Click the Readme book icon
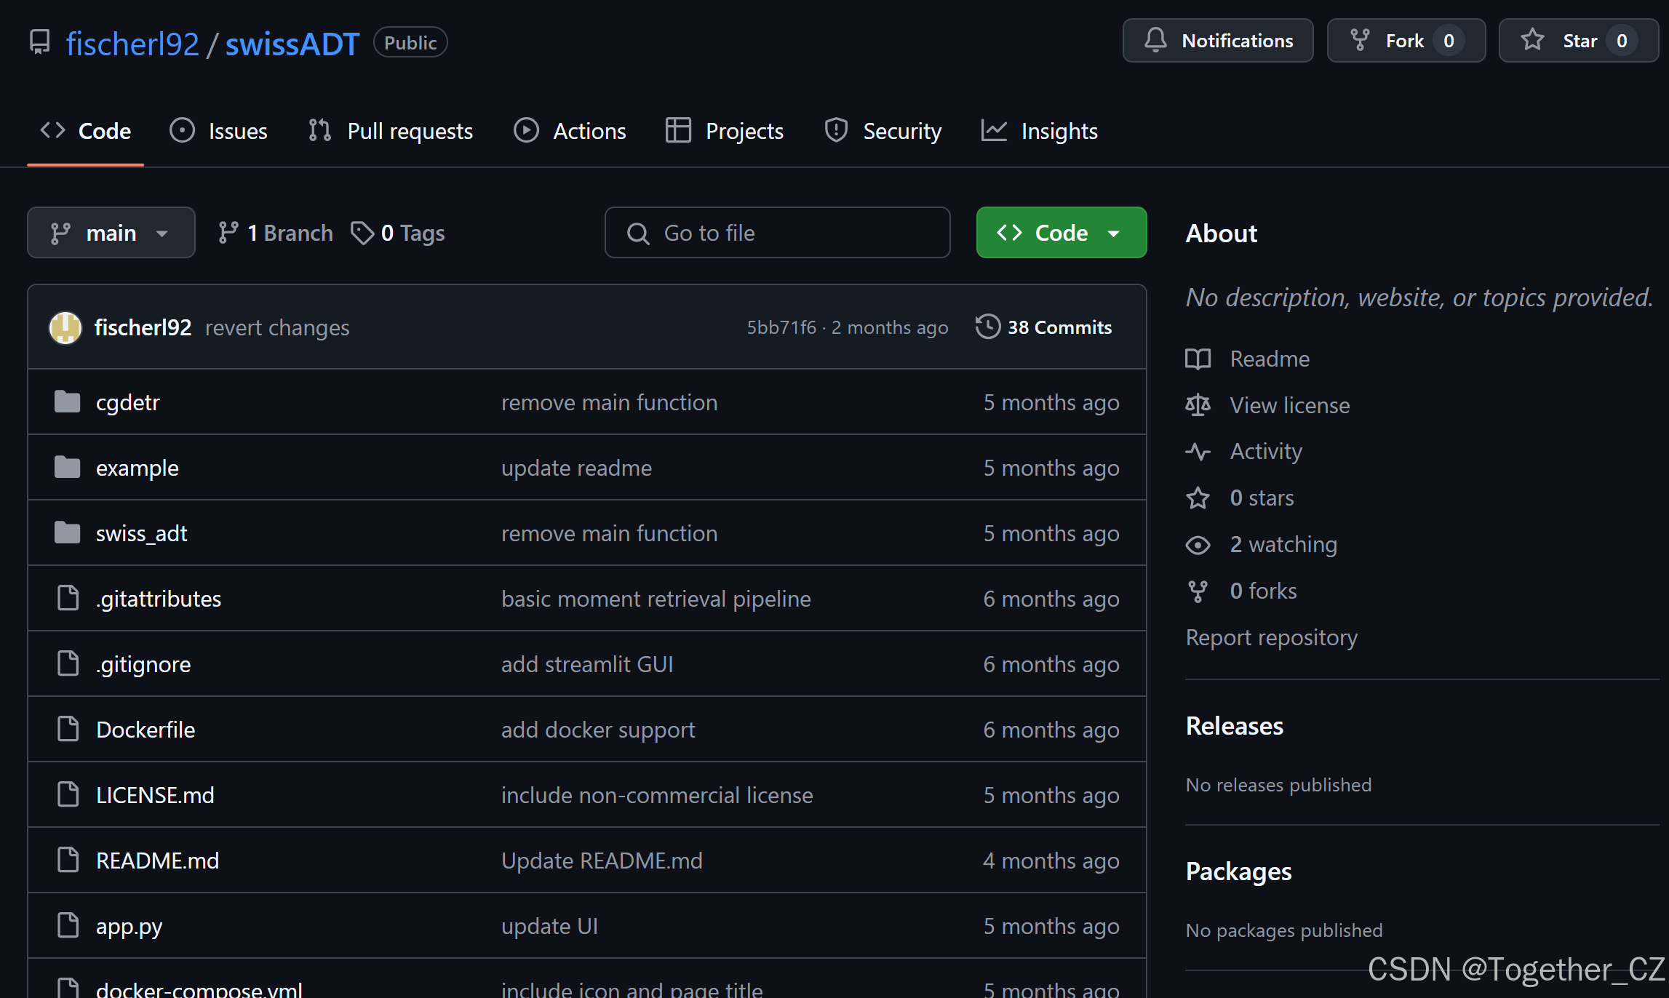Viewport: 1669px width, 998px height. 1198,359
